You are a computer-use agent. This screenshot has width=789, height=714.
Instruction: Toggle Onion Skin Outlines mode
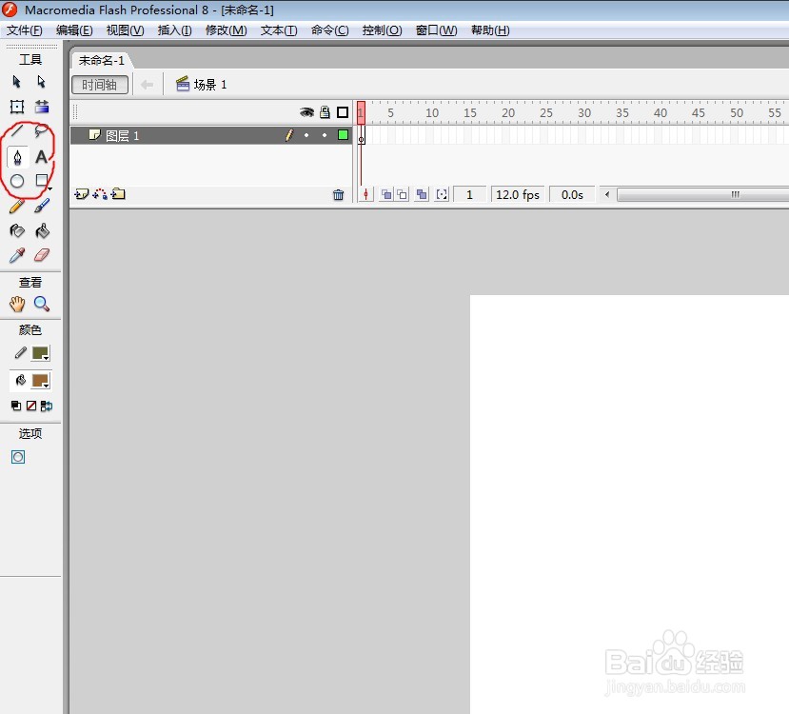click(x=402, y=195)
